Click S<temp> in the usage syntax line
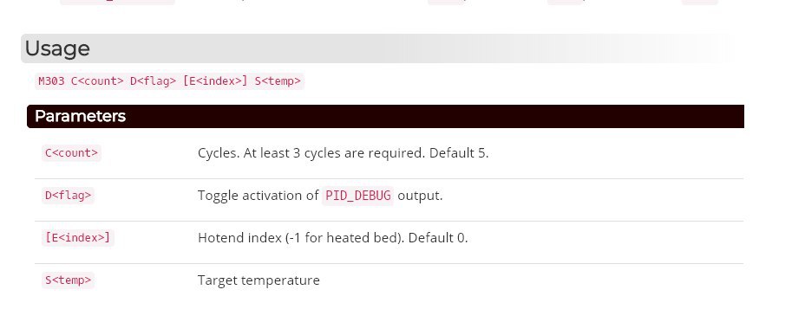The image size is (805, 322). click(278, 80)
